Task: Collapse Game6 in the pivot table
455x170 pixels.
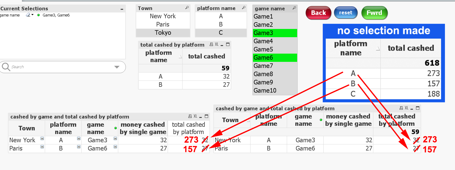Action: (x=115, y=147)
